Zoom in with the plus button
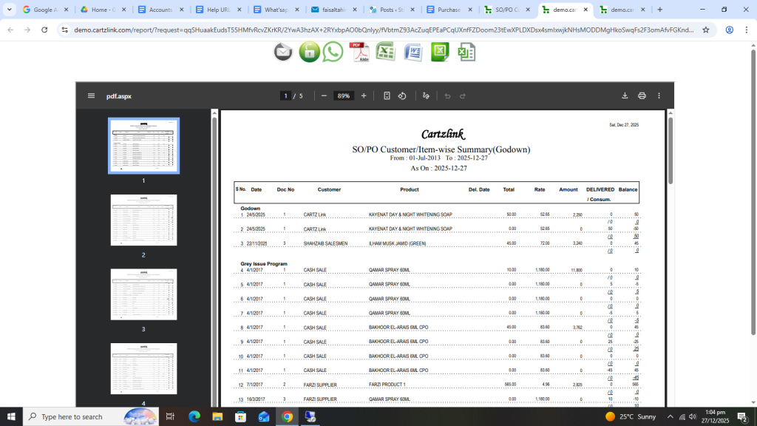Image resolution: width=757 pixels, height=426 pixels. [364, 96]
